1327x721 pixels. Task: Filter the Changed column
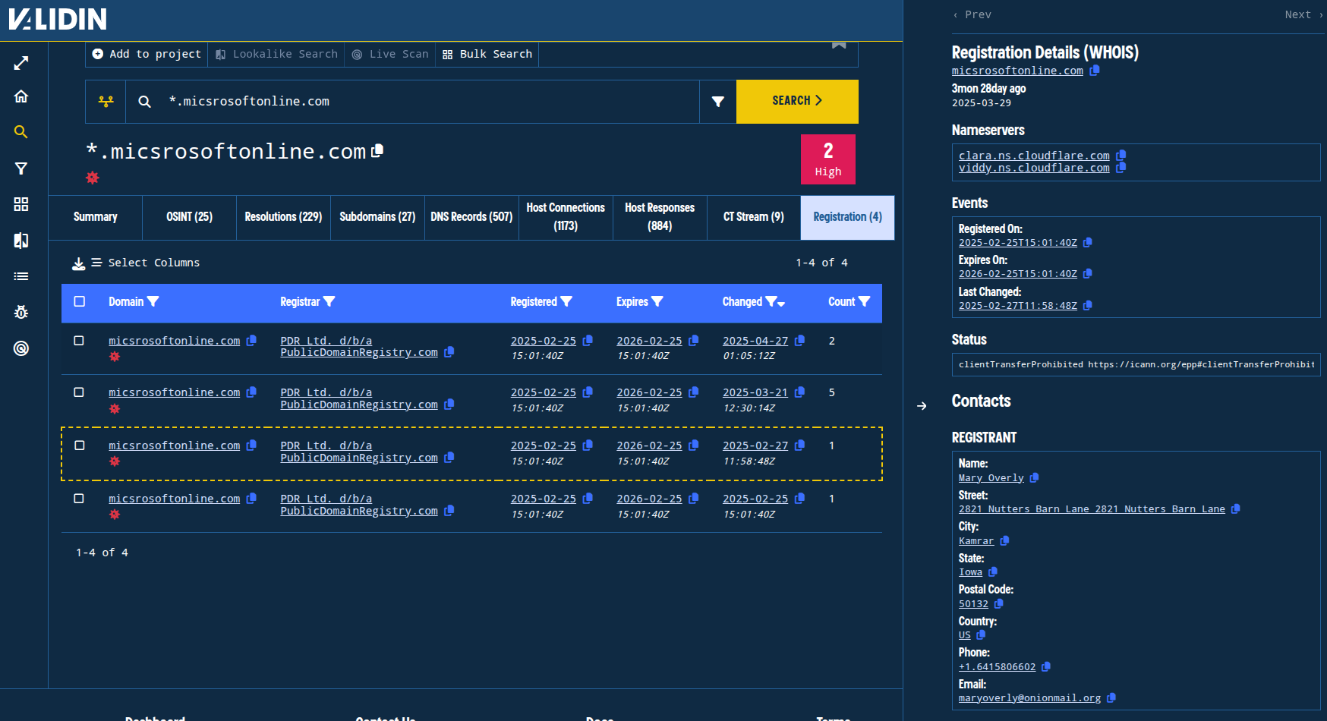(x=771, y=302)
